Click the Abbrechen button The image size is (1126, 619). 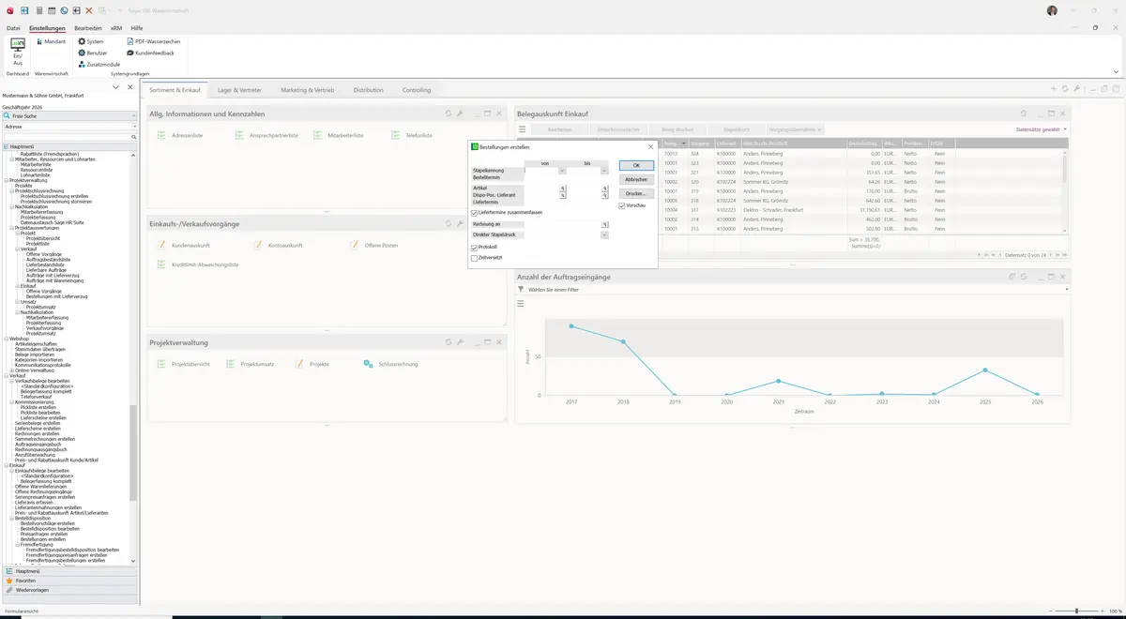click(636, 179)
